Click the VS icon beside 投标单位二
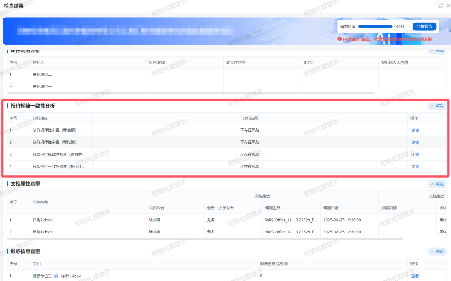This screenshot has width=451, height=281. point(56,276)
